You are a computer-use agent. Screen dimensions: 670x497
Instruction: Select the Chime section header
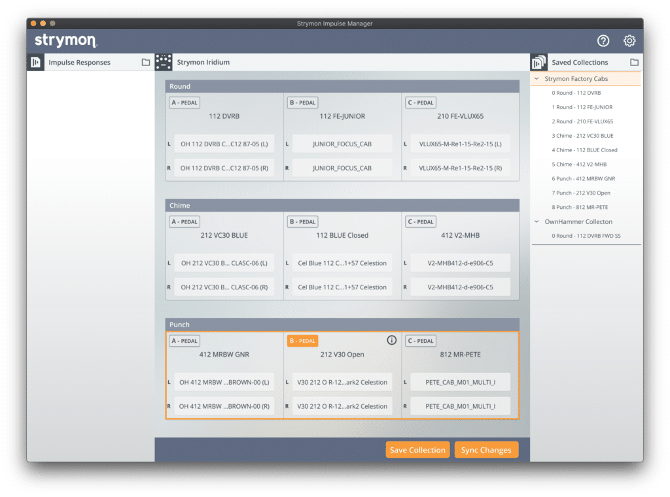coord(342,205)
